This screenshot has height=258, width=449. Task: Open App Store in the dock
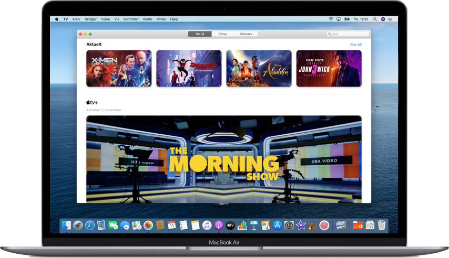[x=277, y=225]
